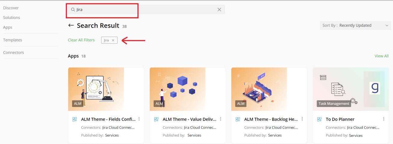This screenshot has width=393, height=144.
Task: Open the ALM Theme - Backlog He title
Action: pyautogui.click(x=271, y=119)
